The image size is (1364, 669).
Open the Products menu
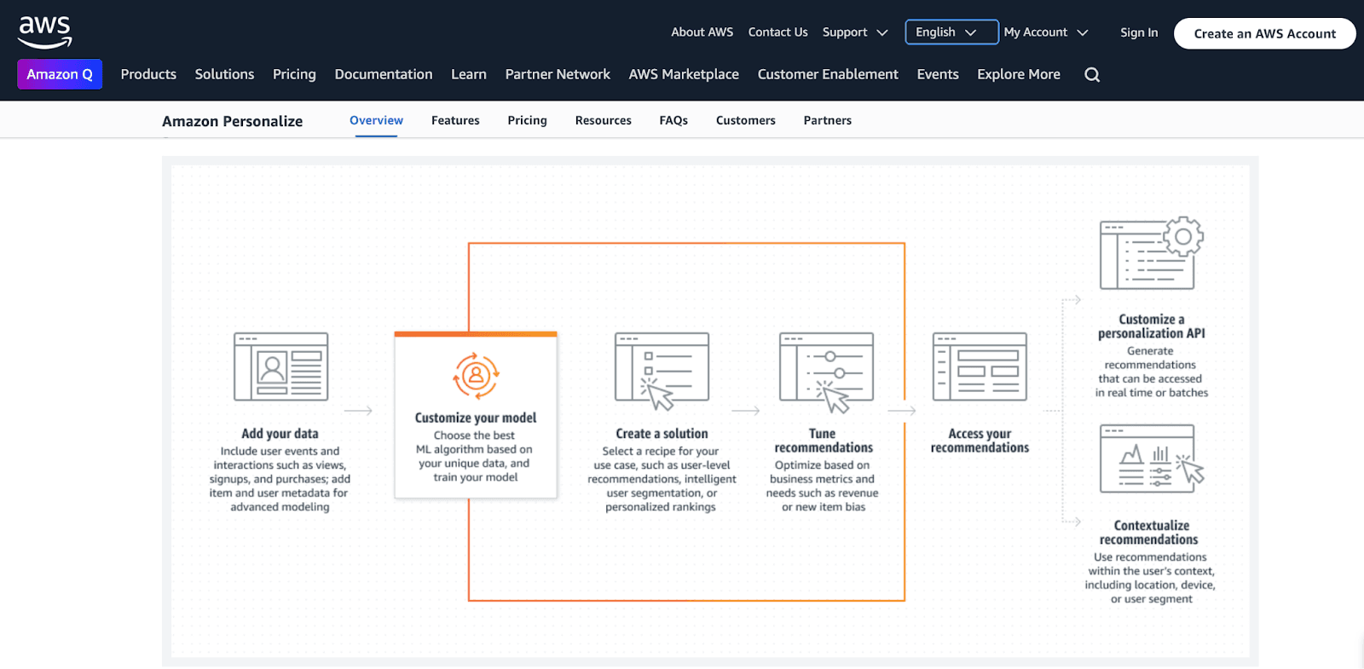148,74
